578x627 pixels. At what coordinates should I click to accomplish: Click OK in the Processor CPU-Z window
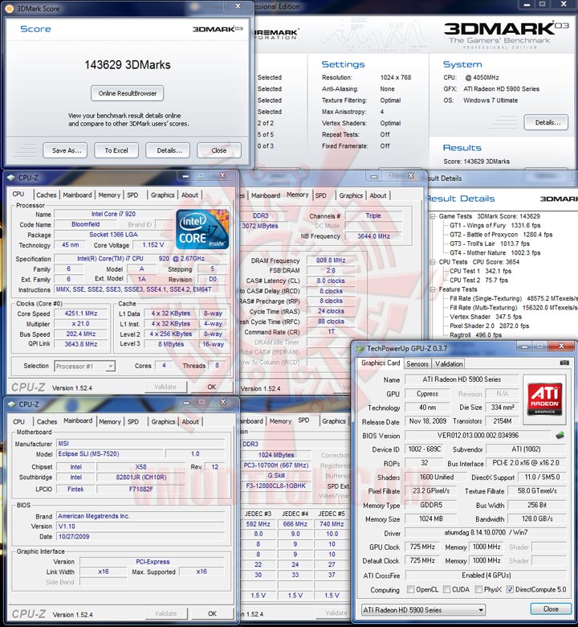coord(212,387)
